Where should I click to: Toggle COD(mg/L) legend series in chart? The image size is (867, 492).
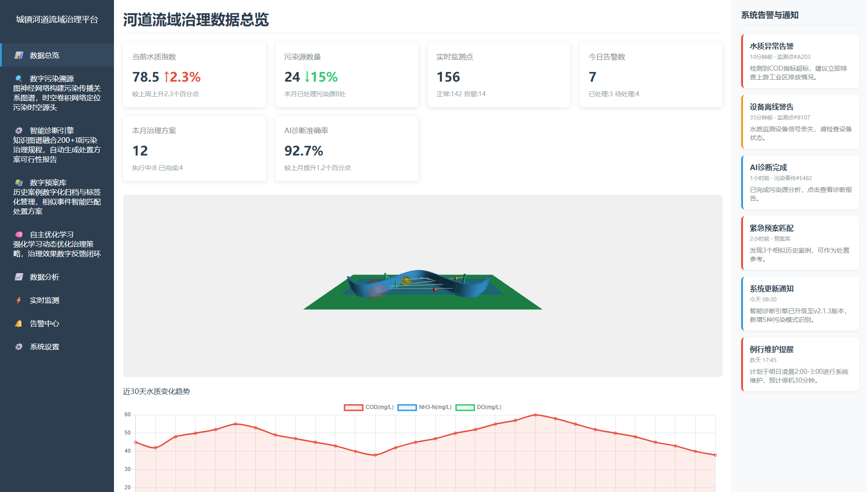coord(369,407)
